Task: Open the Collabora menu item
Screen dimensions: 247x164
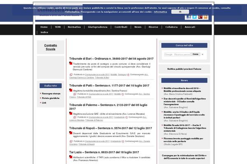Action: [x=171, y=27]
